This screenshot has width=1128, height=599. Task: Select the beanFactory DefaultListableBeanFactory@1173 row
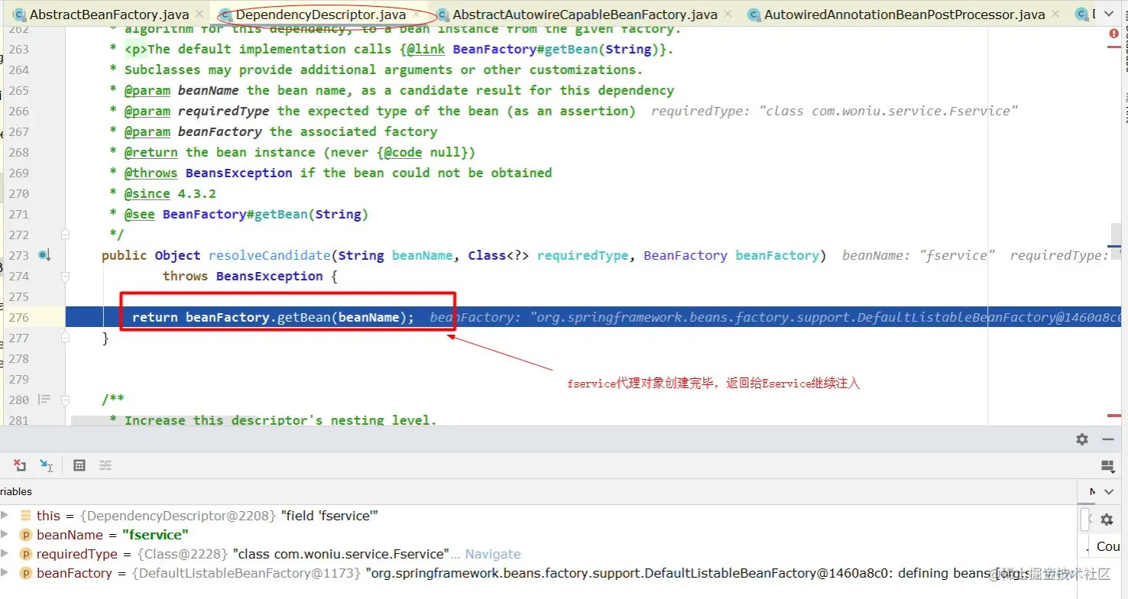[x=539, y=573]
